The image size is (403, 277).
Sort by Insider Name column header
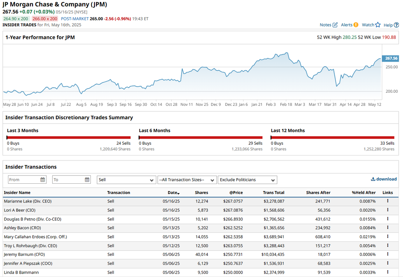[17, 192]
